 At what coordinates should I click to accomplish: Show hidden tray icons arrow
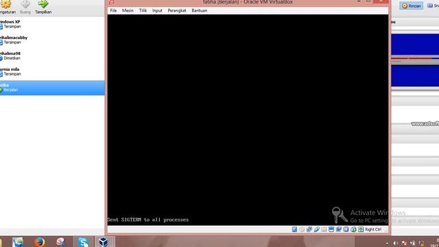[387, 244]
